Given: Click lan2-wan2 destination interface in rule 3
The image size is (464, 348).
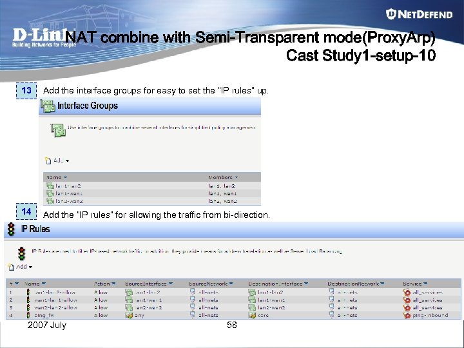Looking at the screenshot, I should coord(271,307).
